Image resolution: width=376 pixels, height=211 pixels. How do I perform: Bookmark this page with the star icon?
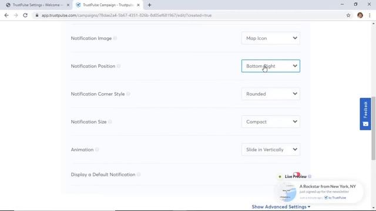[348, 15]
